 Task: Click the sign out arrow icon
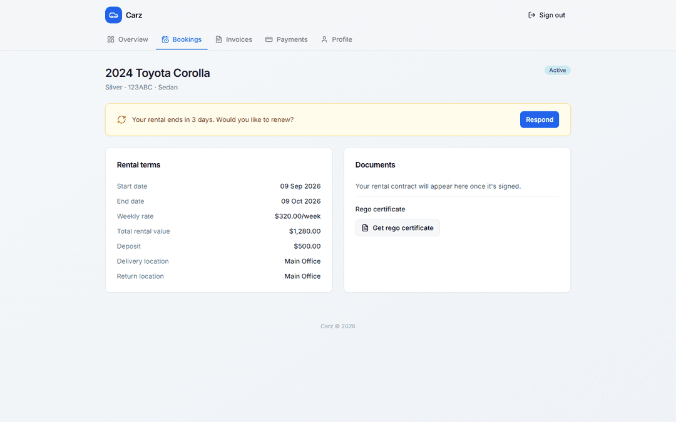pos(531,15)
